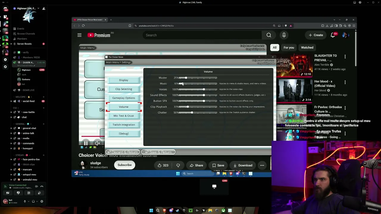Deafen headphones in Discord user panel

(x=33, y=201)
